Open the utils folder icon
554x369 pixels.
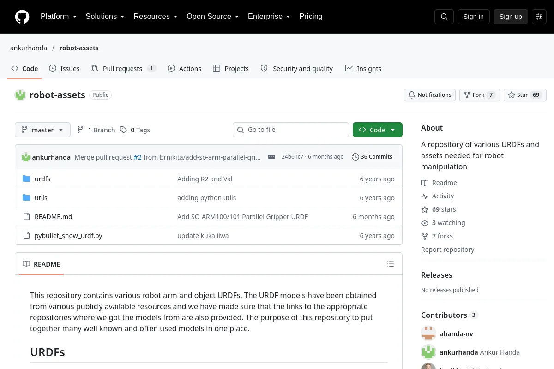tap(26, 198)
